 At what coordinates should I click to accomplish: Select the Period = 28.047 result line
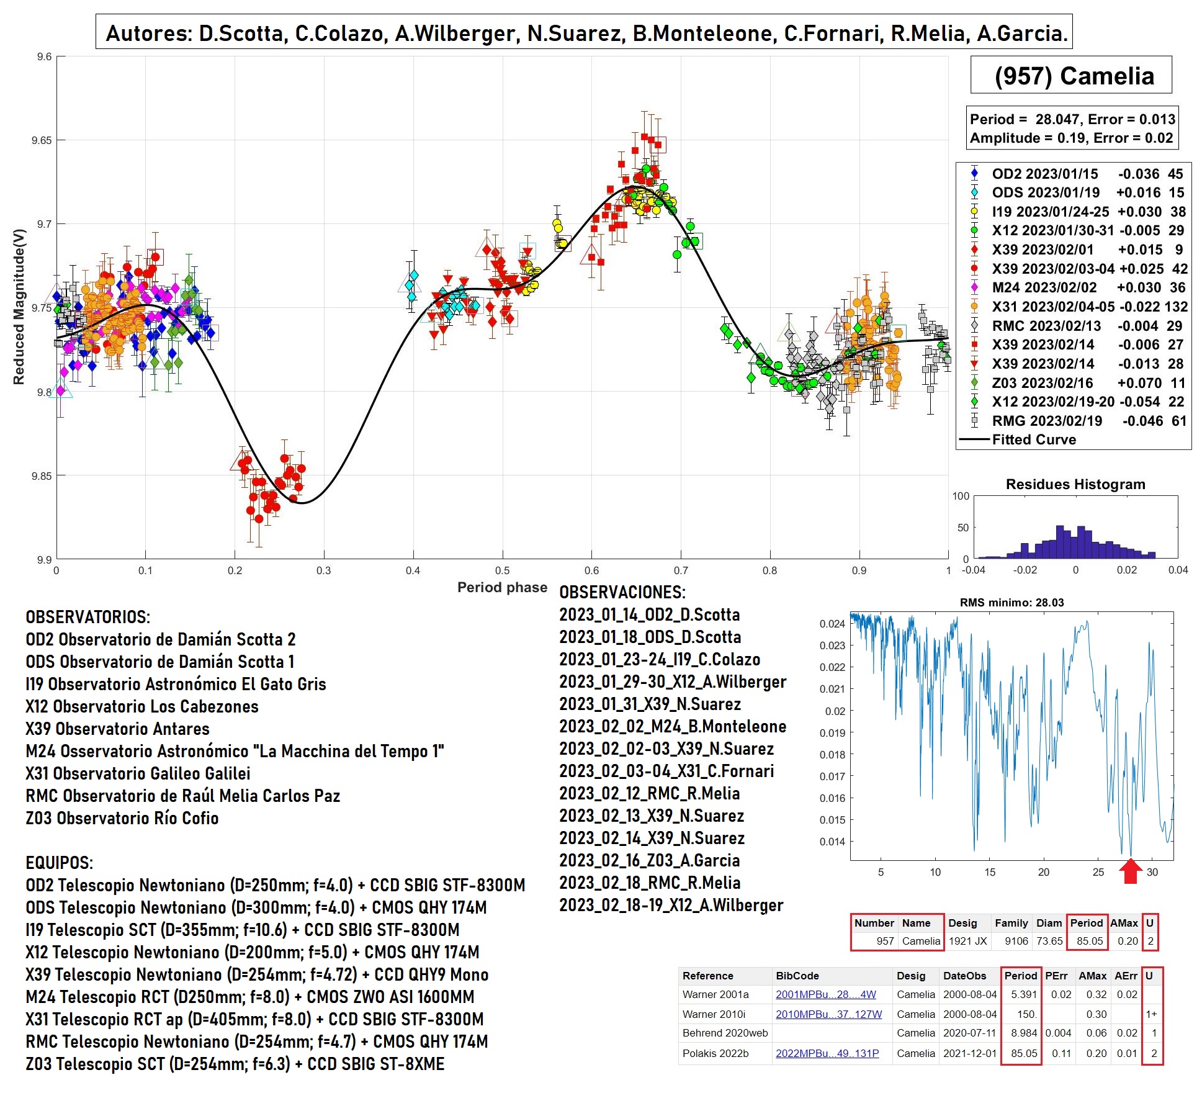tap(1072, 119)
